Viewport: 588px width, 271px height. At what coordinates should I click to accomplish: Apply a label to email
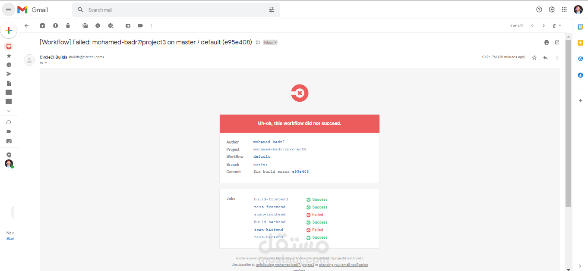click(141, 26)
